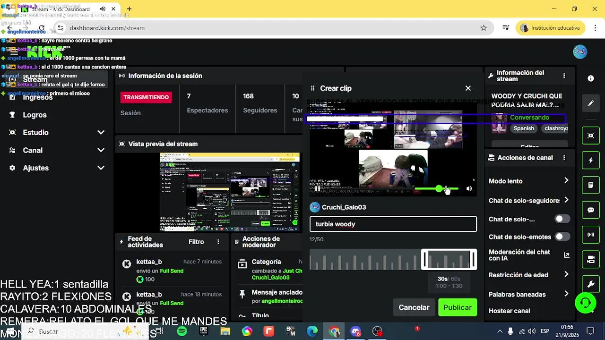Viewport: 605px width, 340px height.
Task: Expand Modo lento options
Action: point(566,181)
